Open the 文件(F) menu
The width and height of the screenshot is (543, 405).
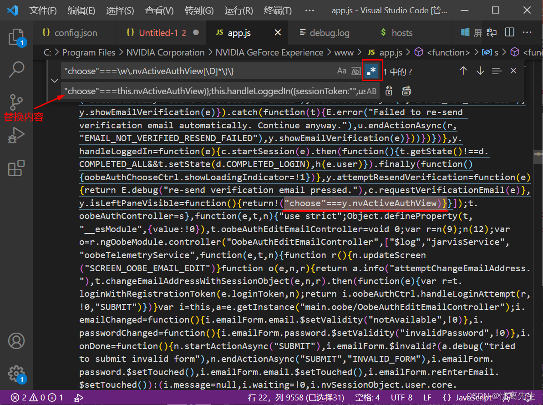click(x=43, y=11)
